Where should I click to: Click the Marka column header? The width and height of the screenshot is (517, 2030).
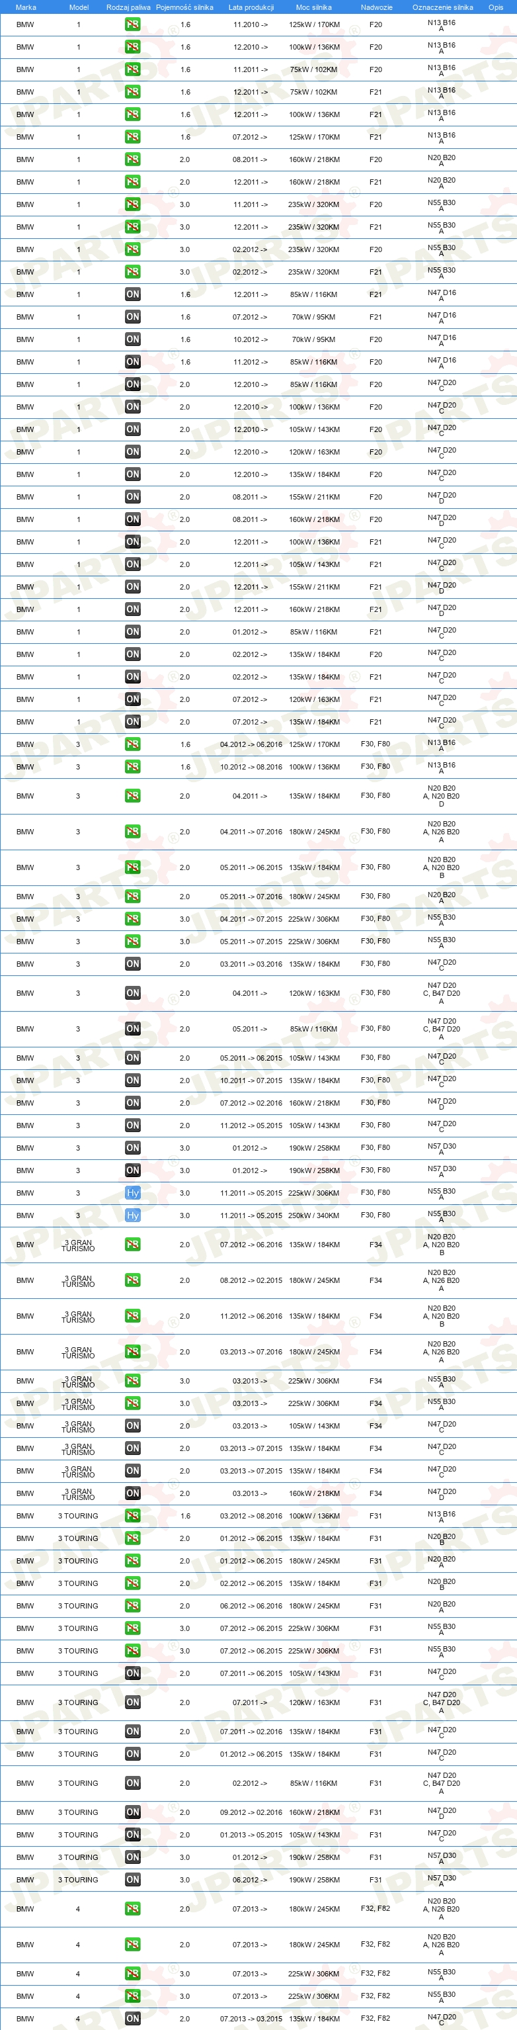(26, 7)
